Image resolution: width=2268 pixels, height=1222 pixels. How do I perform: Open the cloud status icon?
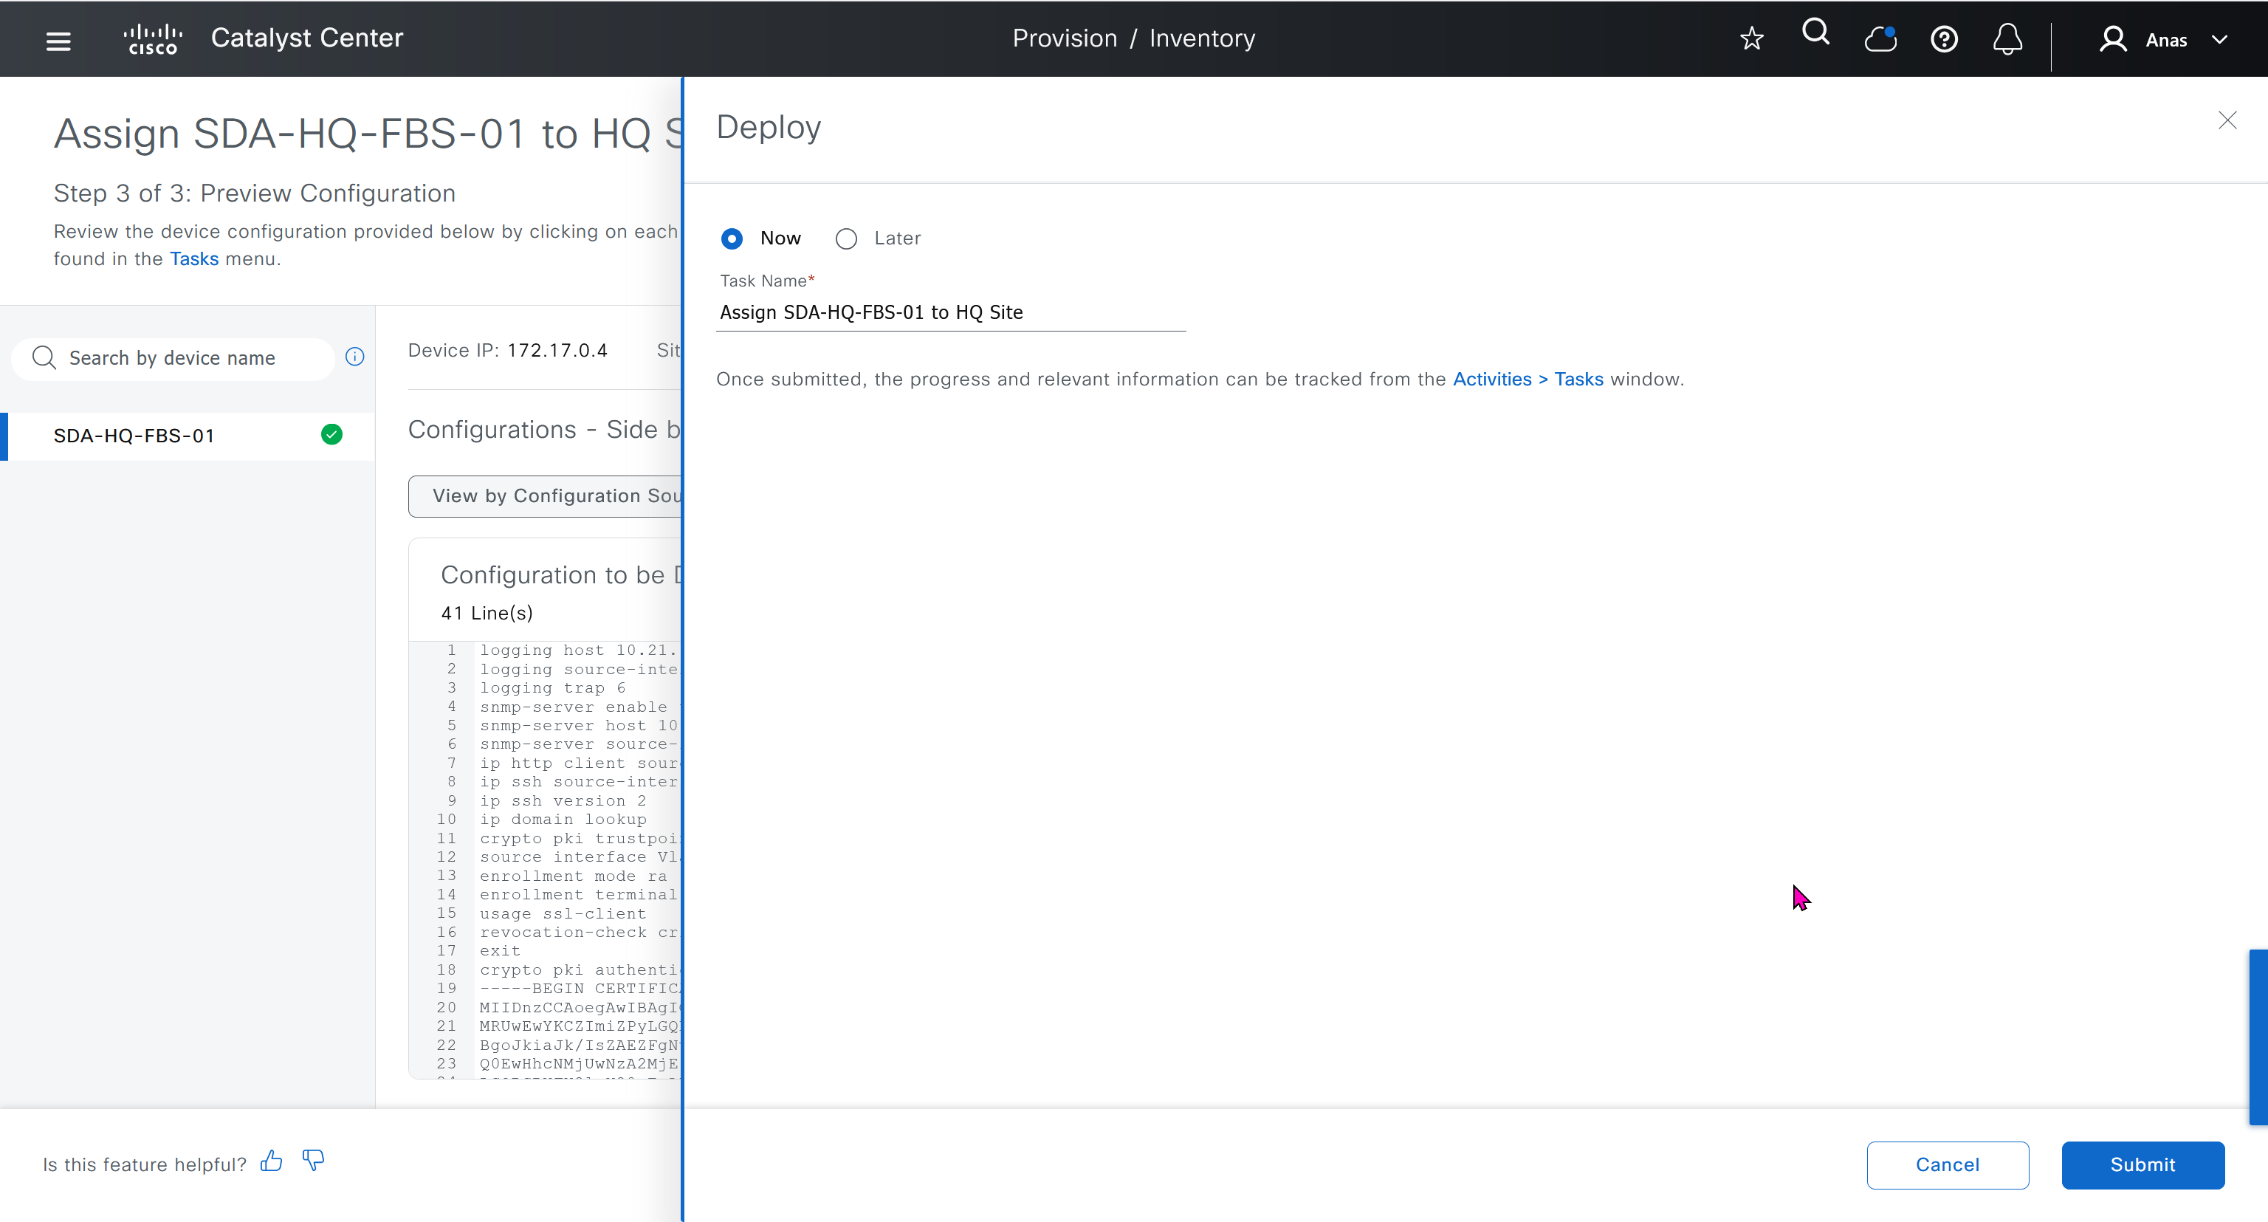tap(1880, 38)
